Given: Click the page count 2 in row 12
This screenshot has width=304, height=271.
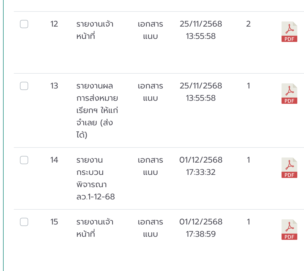Looking at the screenshot, I should (x=248, y=24).
